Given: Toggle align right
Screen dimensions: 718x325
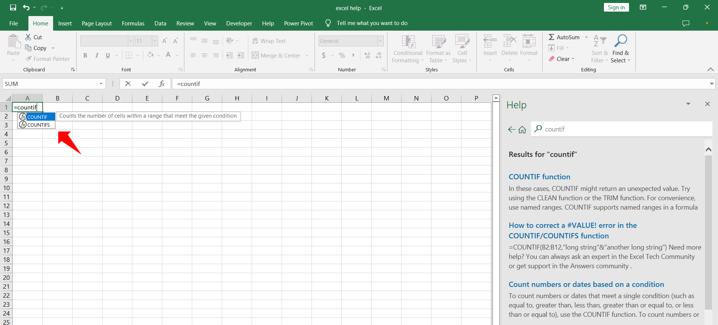Looking at the screenshot, I should (x=216, y=55).
